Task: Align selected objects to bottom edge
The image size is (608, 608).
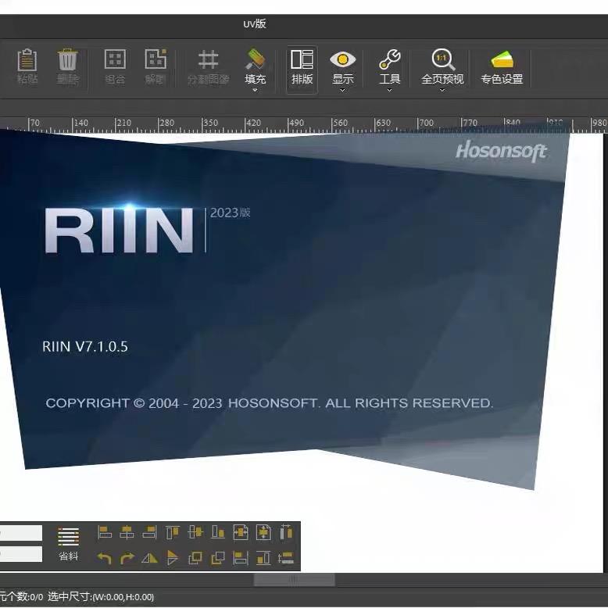Action: coord(217,532)
